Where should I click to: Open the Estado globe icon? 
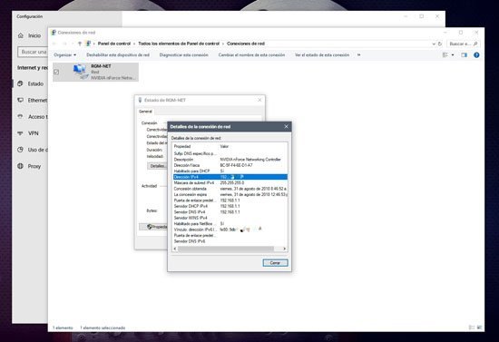click(x=20, y=83)
